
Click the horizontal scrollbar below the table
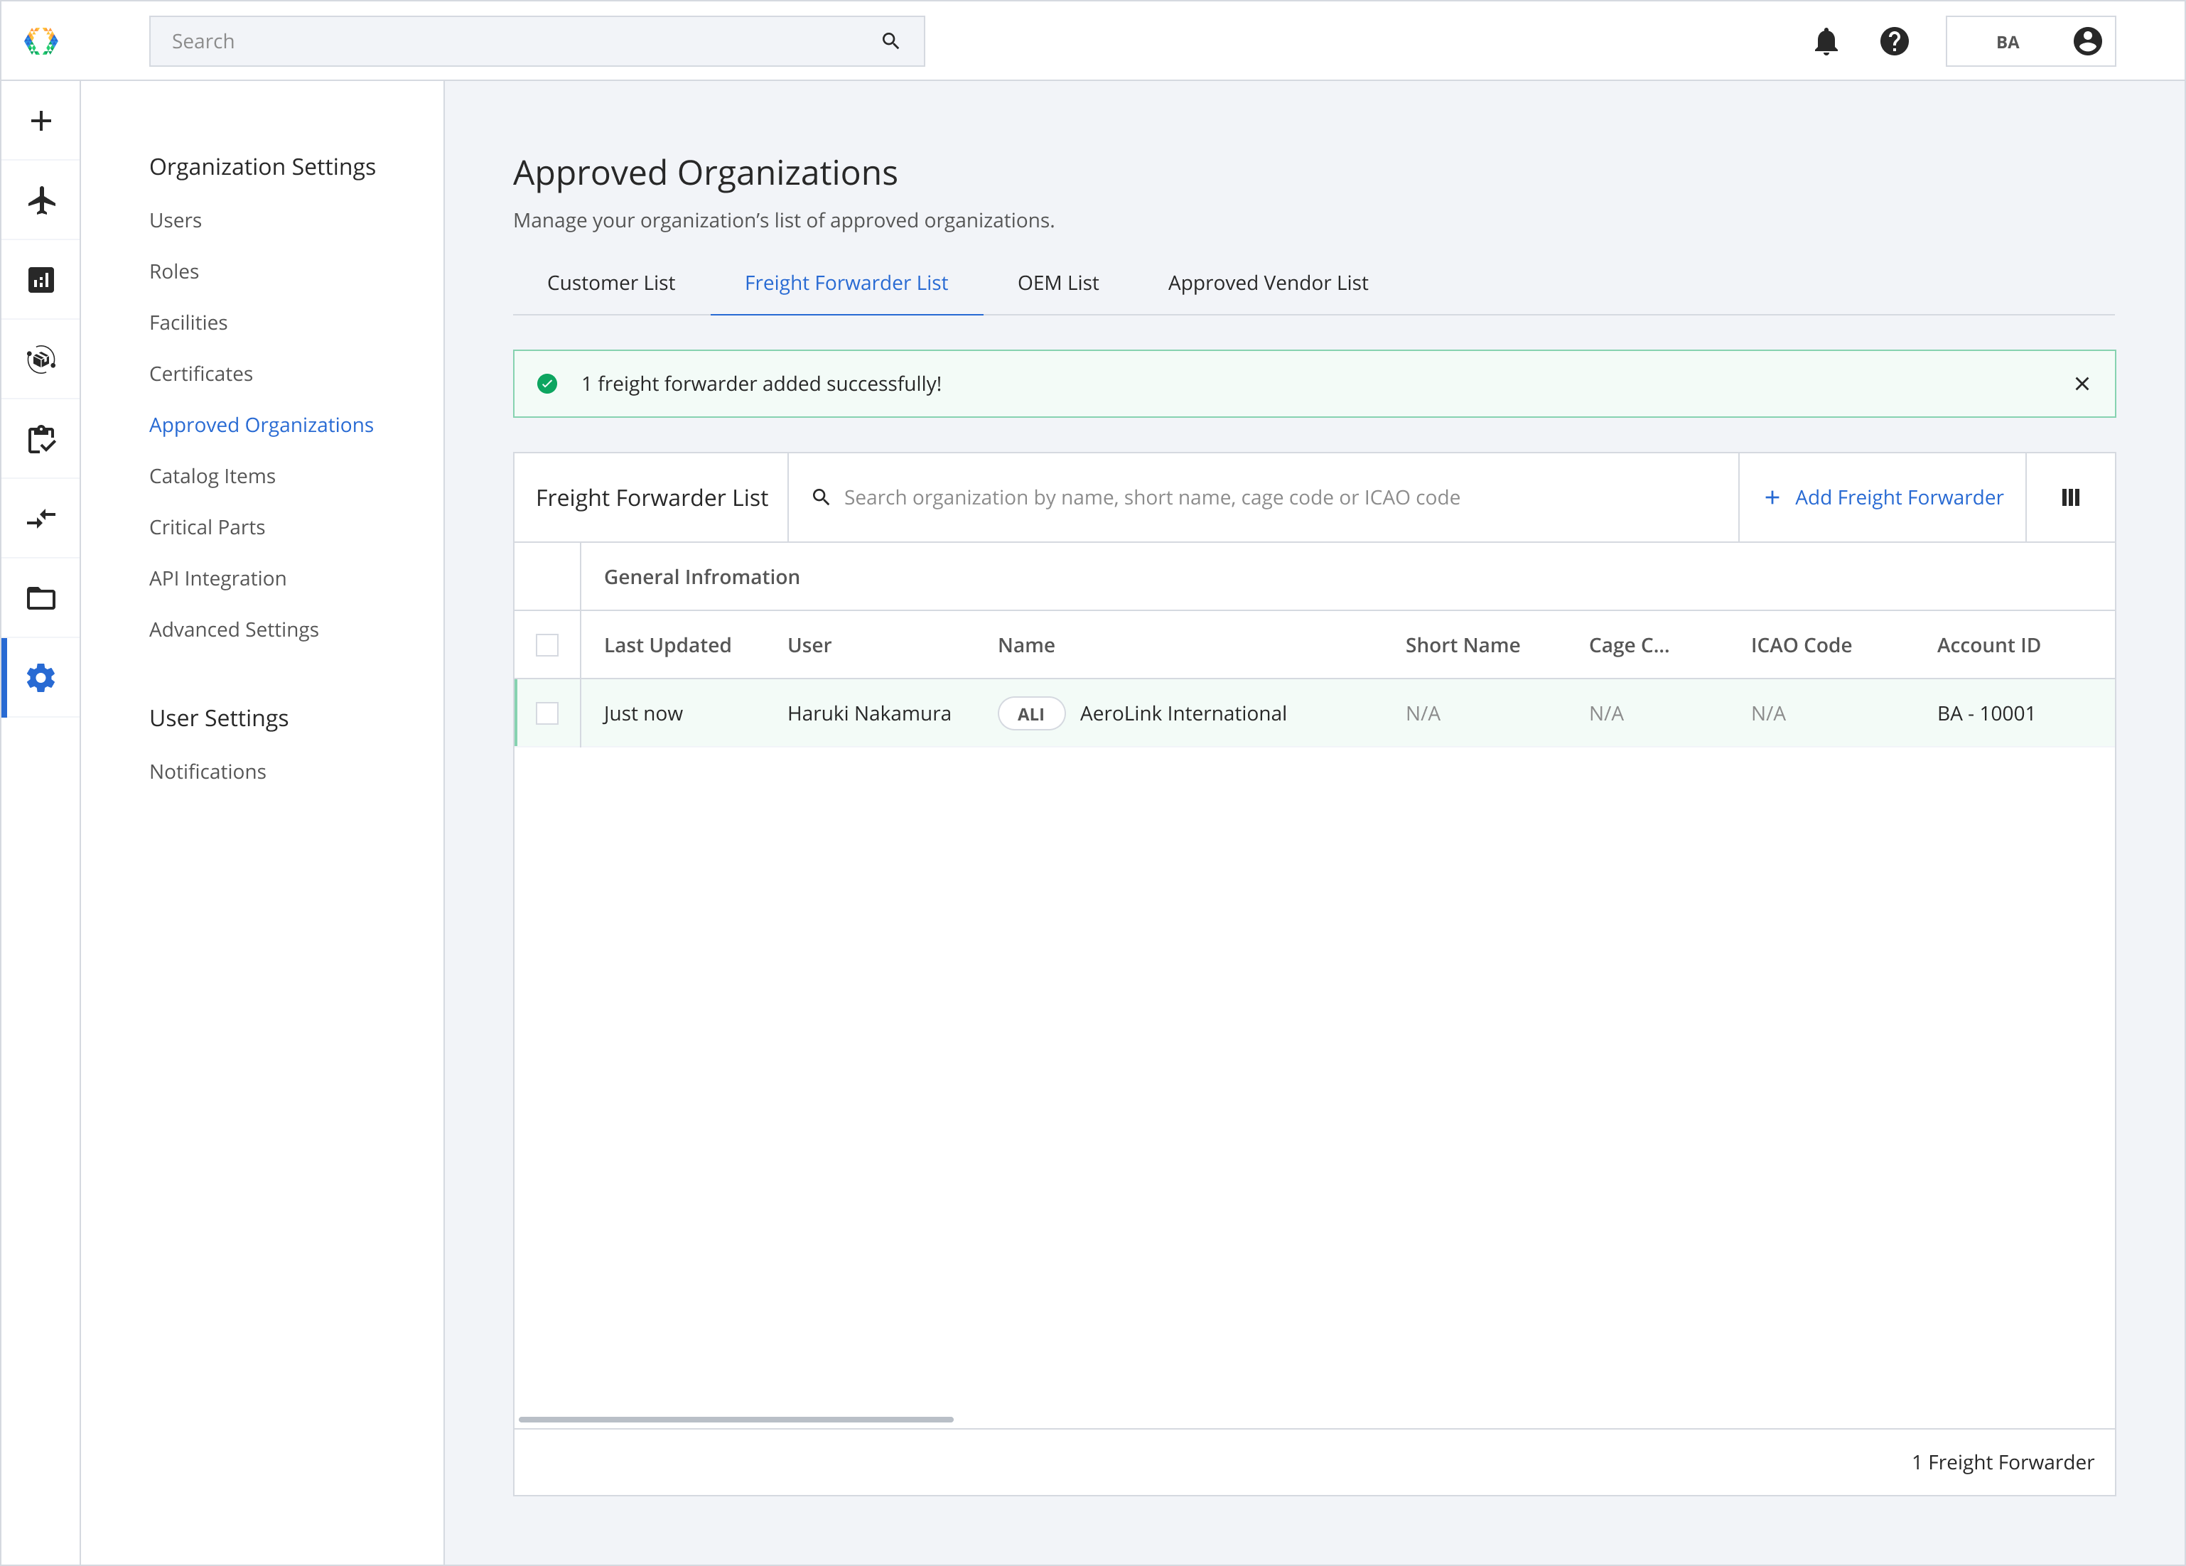click(x=736, y=1418)
